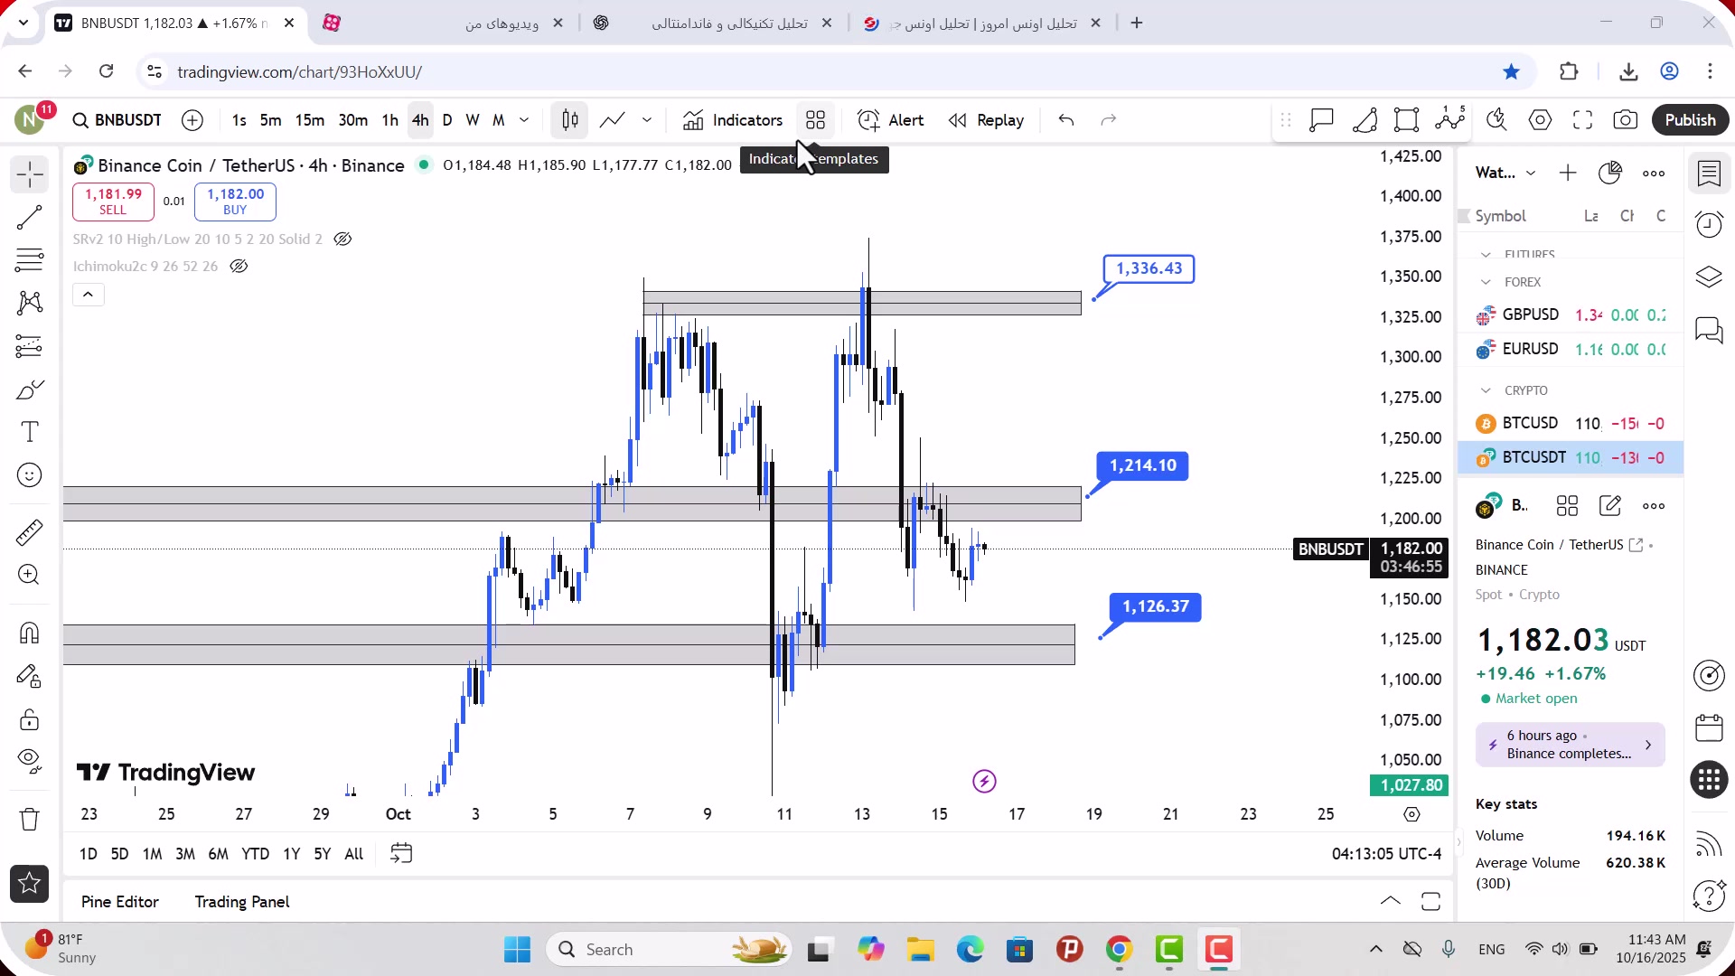Toggle stay in drawing mode
The height and width of the screenshot is (976, 1735).
30,676
